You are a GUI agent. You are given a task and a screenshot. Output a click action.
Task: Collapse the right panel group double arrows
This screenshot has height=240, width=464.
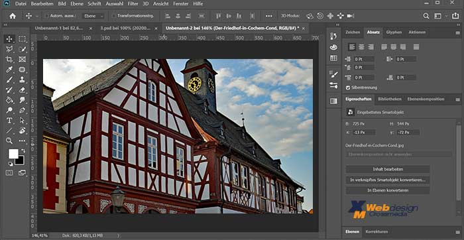coord(458,25)
